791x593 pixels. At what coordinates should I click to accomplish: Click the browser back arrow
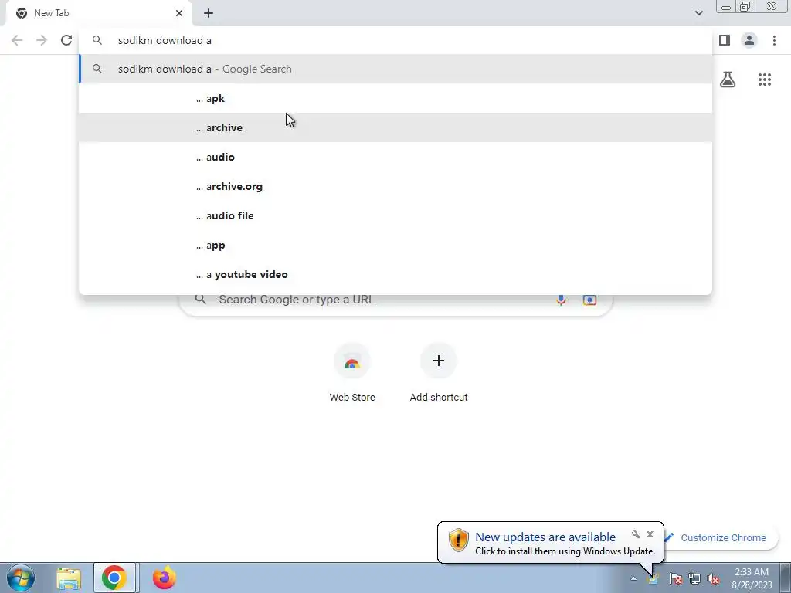coord(17,40)
